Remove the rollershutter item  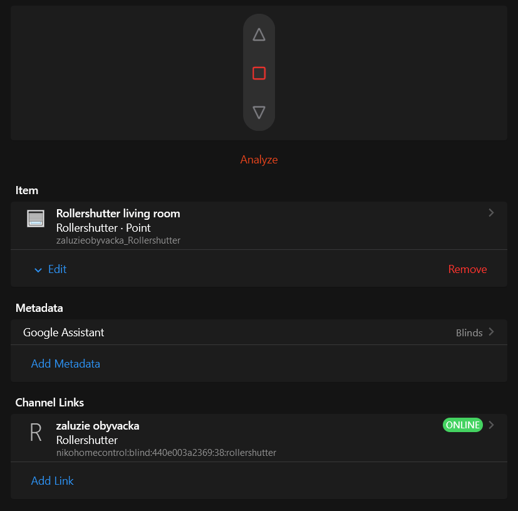467,269
